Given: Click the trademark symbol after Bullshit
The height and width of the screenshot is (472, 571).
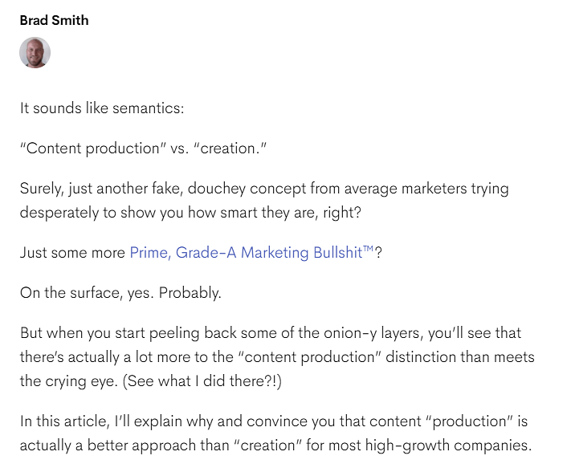Looking at the screenshot, I should click(x=368, y=250).
